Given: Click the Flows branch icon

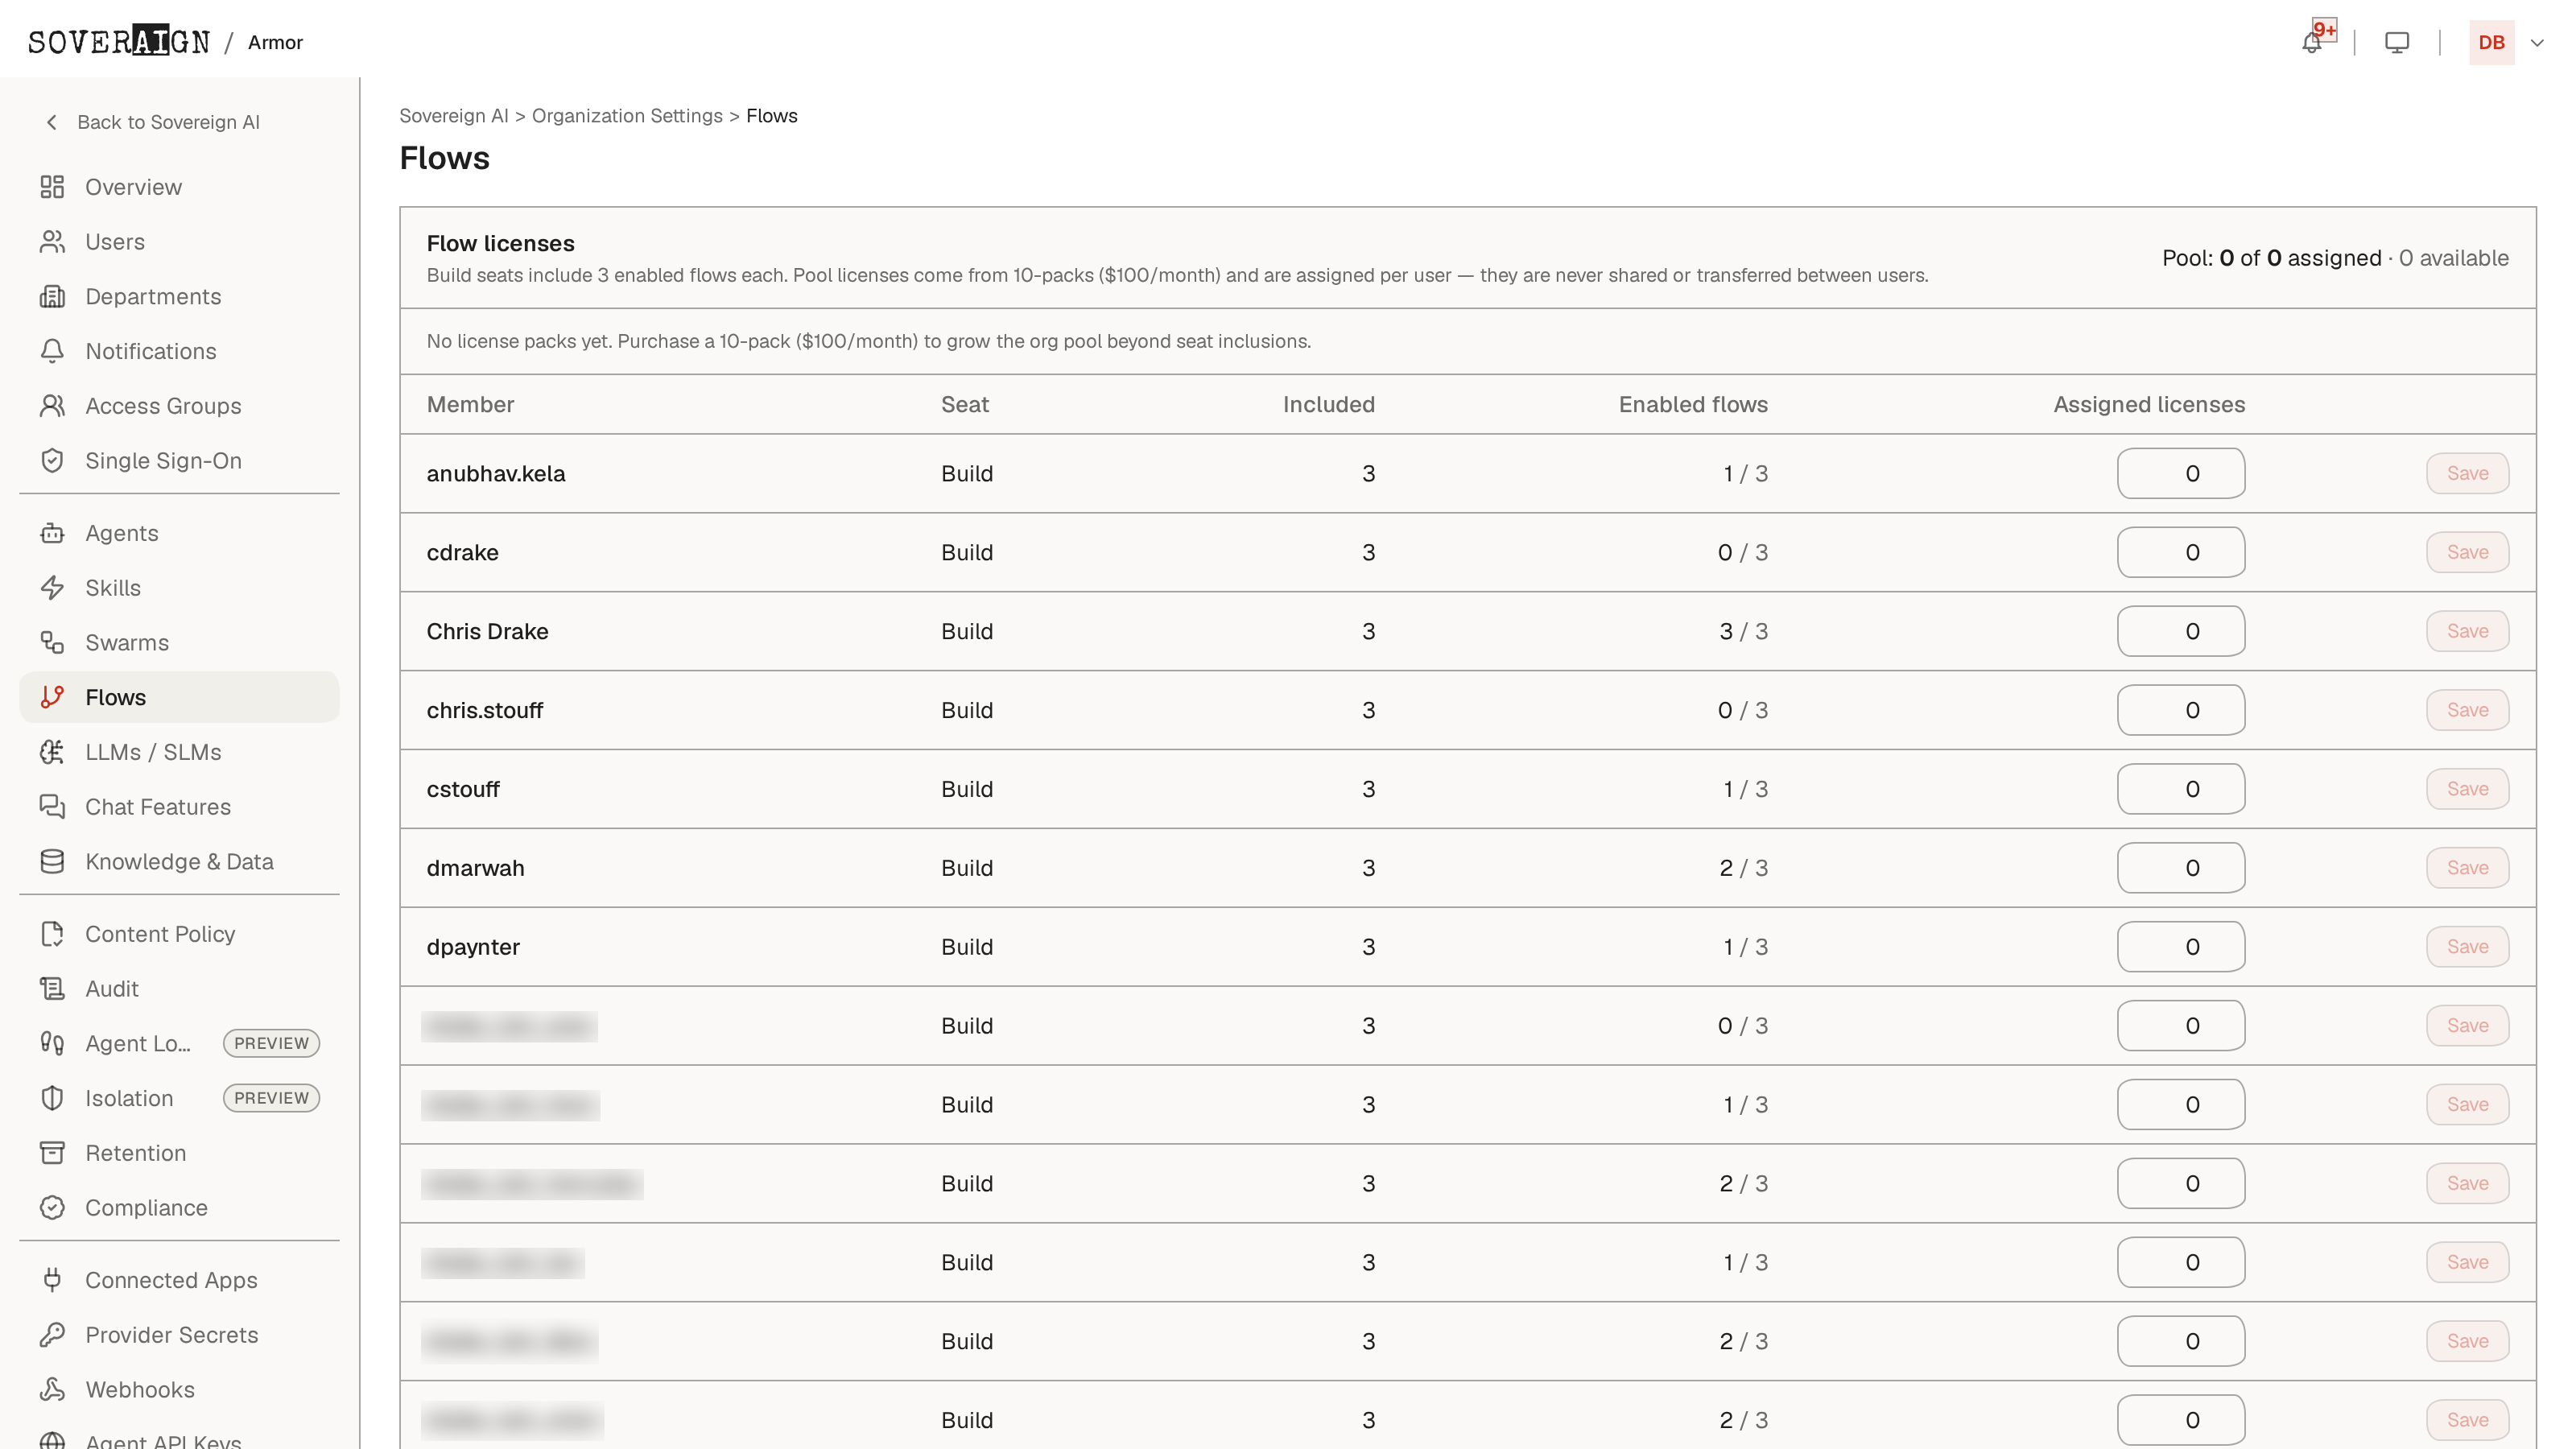Looking at the screenshot, I should 52,697.
